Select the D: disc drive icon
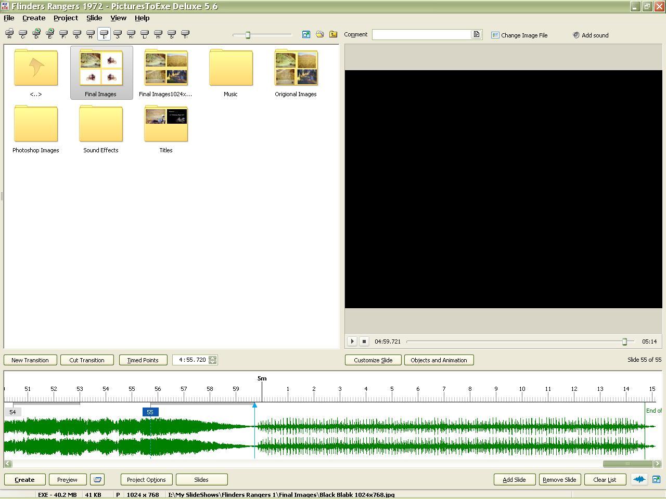The image size is (666, 499). 36,34
